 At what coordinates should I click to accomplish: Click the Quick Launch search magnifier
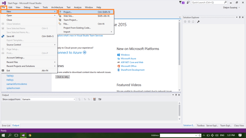click(x=226, y=2)
